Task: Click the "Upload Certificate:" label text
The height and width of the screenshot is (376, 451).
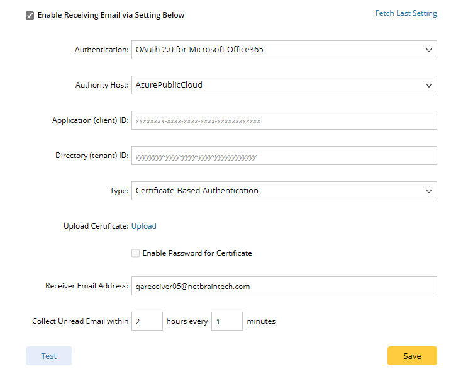Action: [96, 226]
